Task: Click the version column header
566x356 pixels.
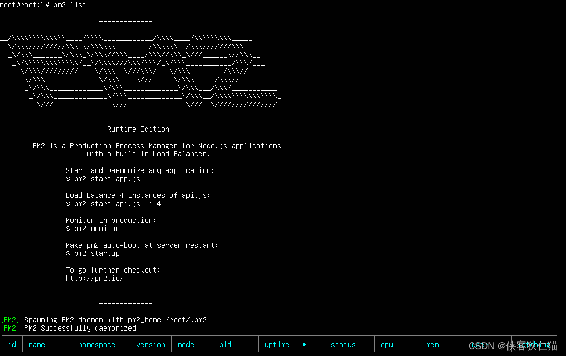Action: pos(151,344)
